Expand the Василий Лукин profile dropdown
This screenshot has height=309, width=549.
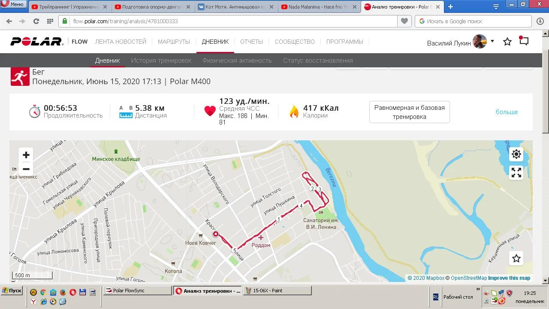492,41
